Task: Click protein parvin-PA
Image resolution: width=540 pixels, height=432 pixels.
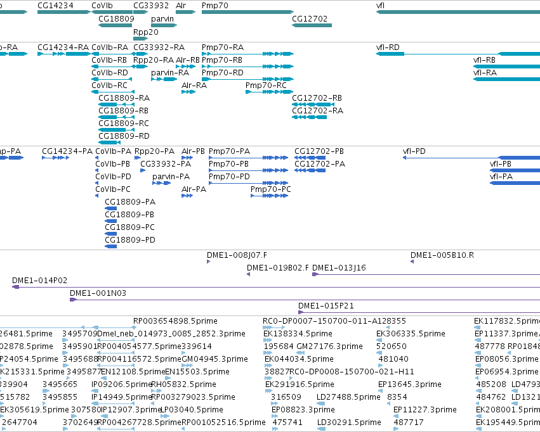Action: [x=162, y=183]
